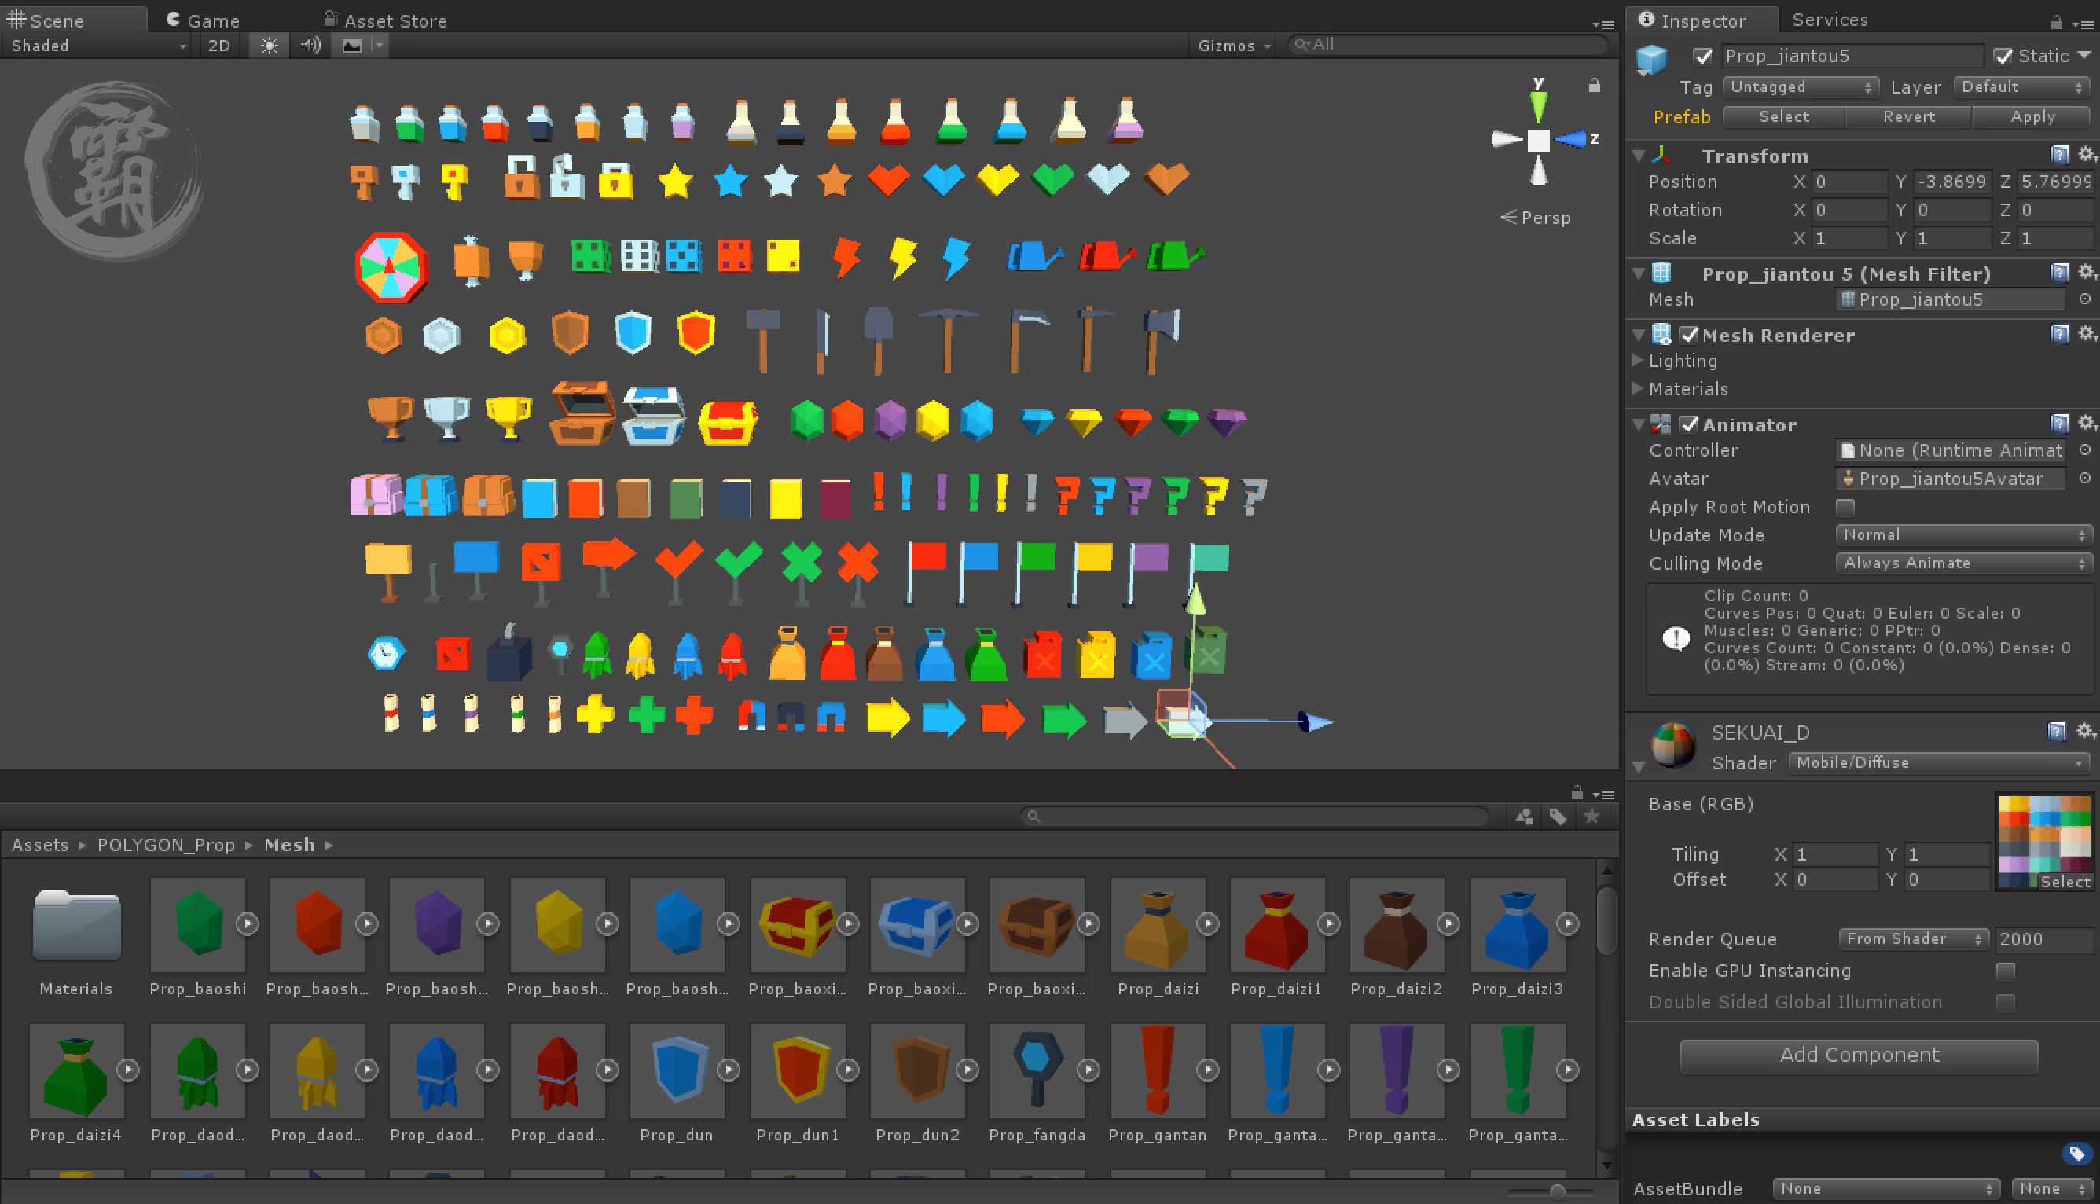The image size is (2100, 1204).
Task: Open Transform component help icon
Action: point(2059,155)
